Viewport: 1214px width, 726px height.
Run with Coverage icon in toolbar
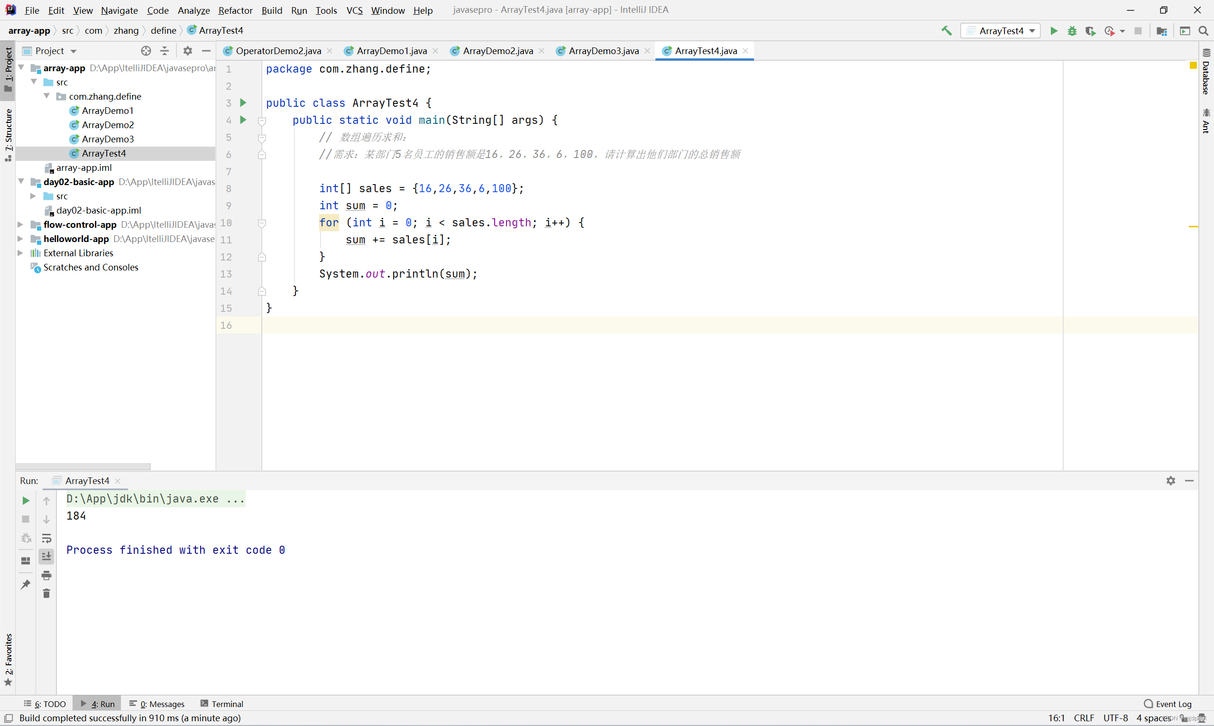[1090, 31]
